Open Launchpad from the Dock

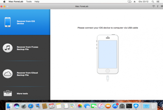pyautogui.click(x=24, y=106)
